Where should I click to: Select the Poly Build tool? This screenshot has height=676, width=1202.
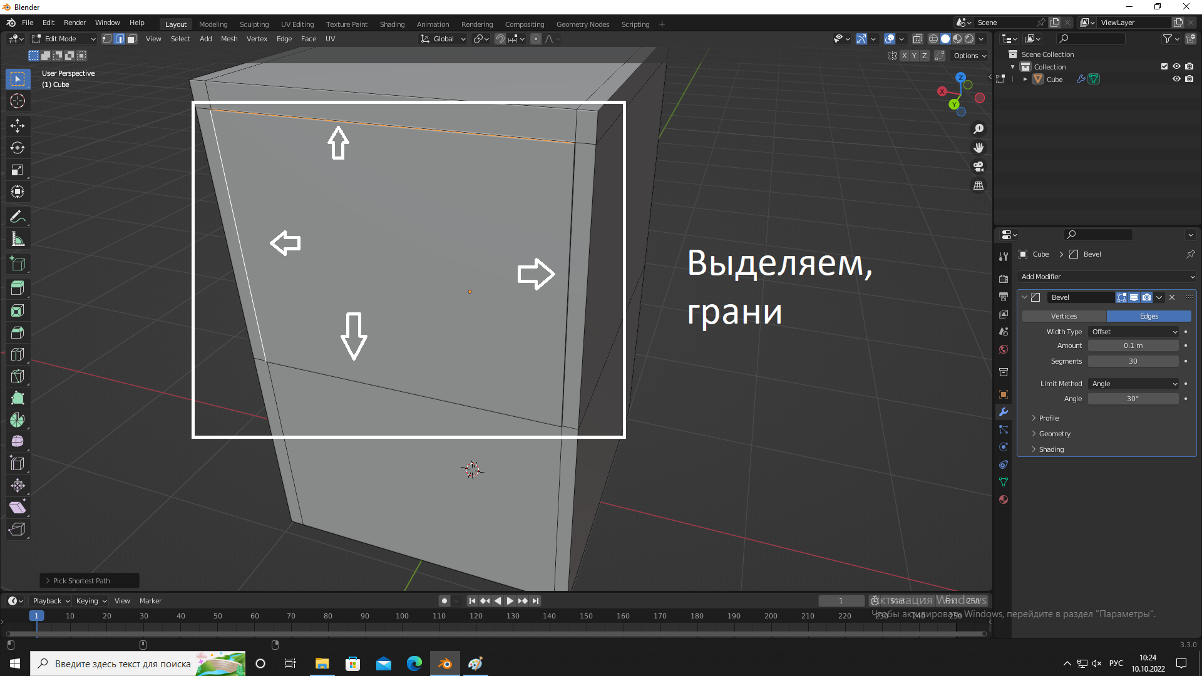click(18, 398)
